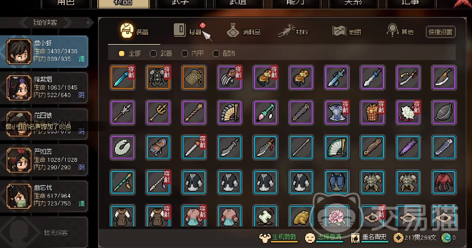The image size is (472, 248).
Task: Switch to the 消耗品 category tab
Action: coord(244,31)
